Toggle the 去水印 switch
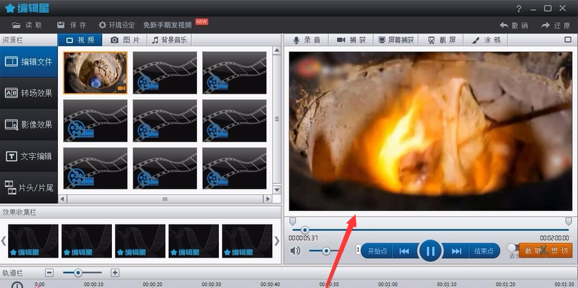Viewport: 578px width, 288px height. pyautogui.click(x=513, y=248)
